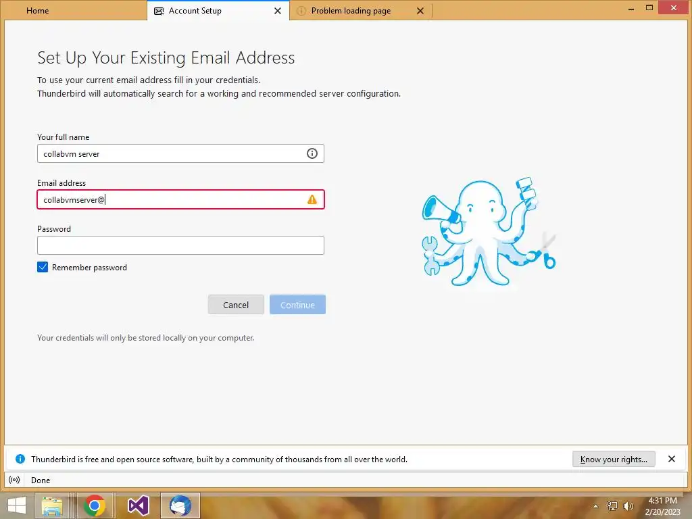
Task: Click the Know your rights button
Action: 614,459
